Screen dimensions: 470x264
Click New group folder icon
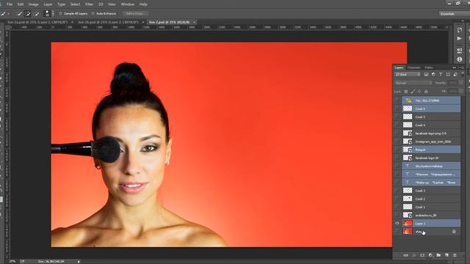tap(438, 255)
